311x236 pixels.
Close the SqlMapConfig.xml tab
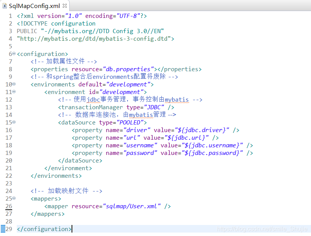(x=65, y=6)
